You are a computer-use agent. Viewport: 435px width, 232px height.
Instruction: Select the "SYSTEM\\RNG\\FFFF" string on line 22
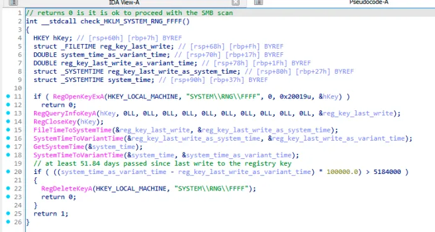click(211, 188)
